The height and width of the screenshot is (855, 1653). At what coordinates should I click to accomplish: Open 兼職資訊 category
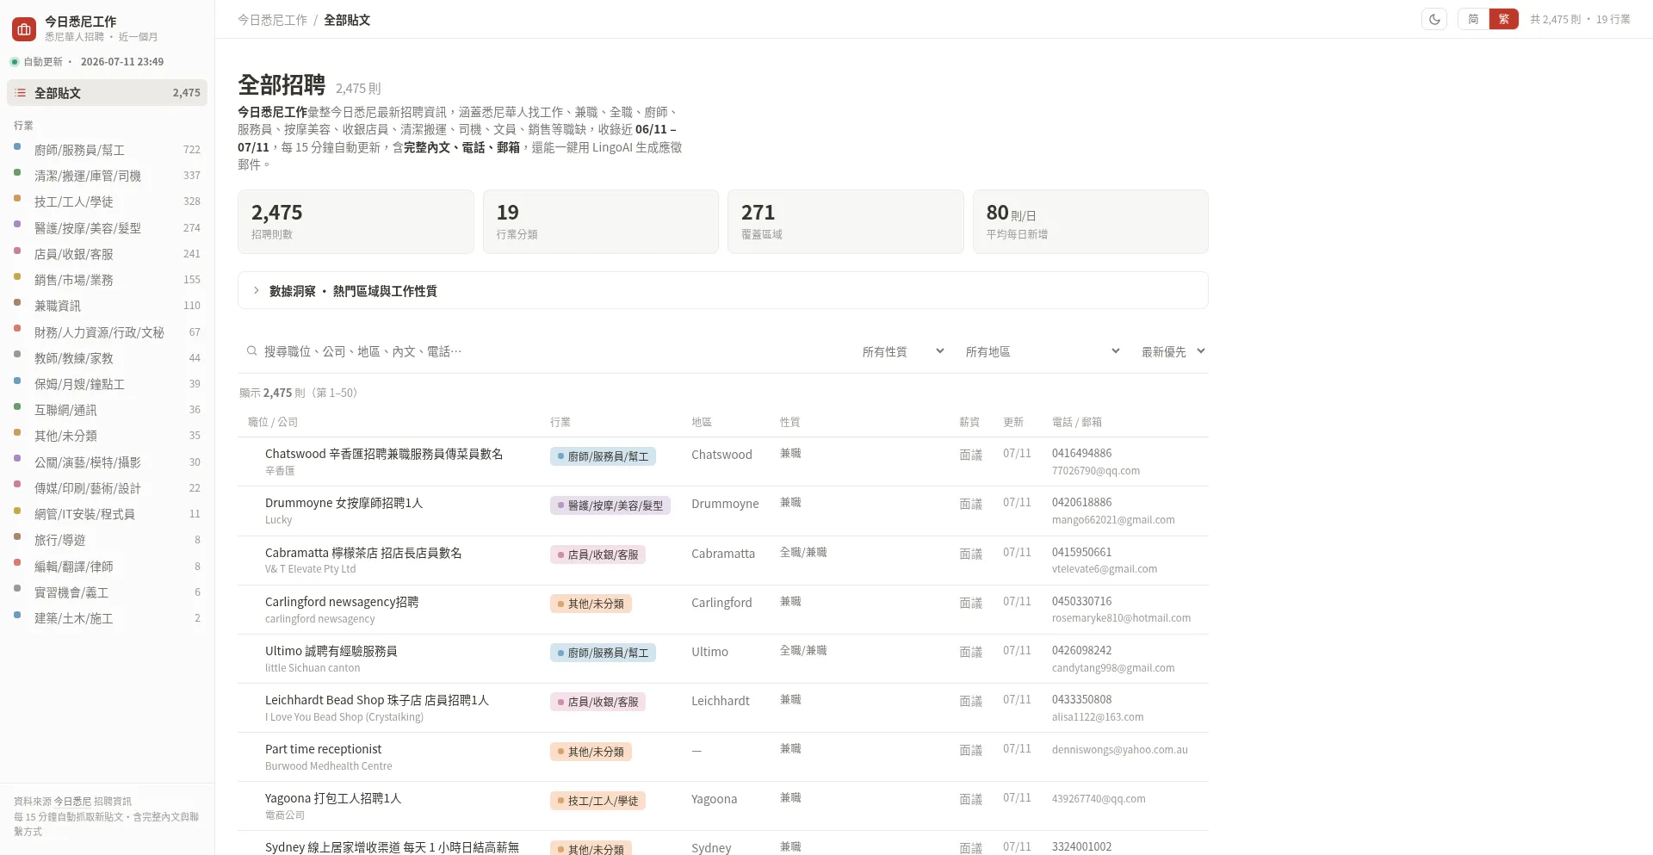tap(107, 306)
